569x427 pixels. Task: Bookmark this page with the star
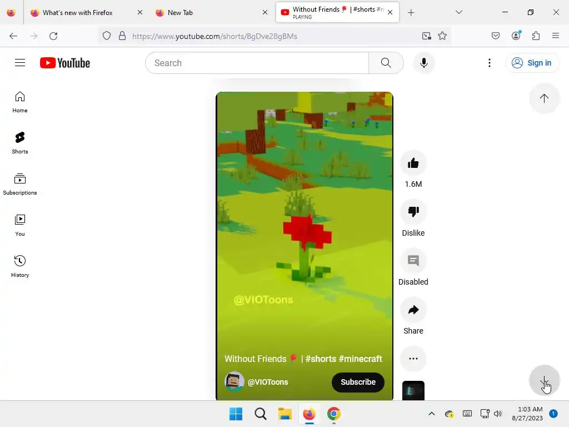pos(442,36)
